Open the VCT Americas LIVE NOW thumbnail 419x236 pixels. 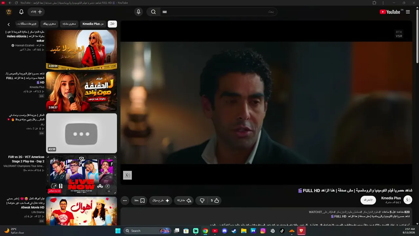[82, 175]
